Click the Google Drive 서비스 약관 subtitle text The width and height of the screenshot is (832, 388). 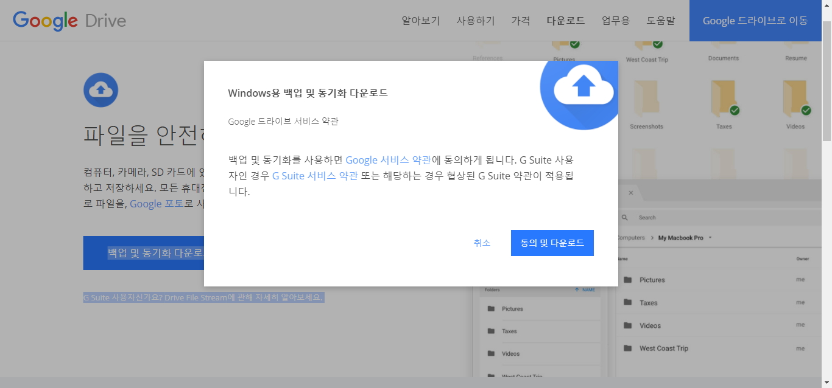[283, 122]
